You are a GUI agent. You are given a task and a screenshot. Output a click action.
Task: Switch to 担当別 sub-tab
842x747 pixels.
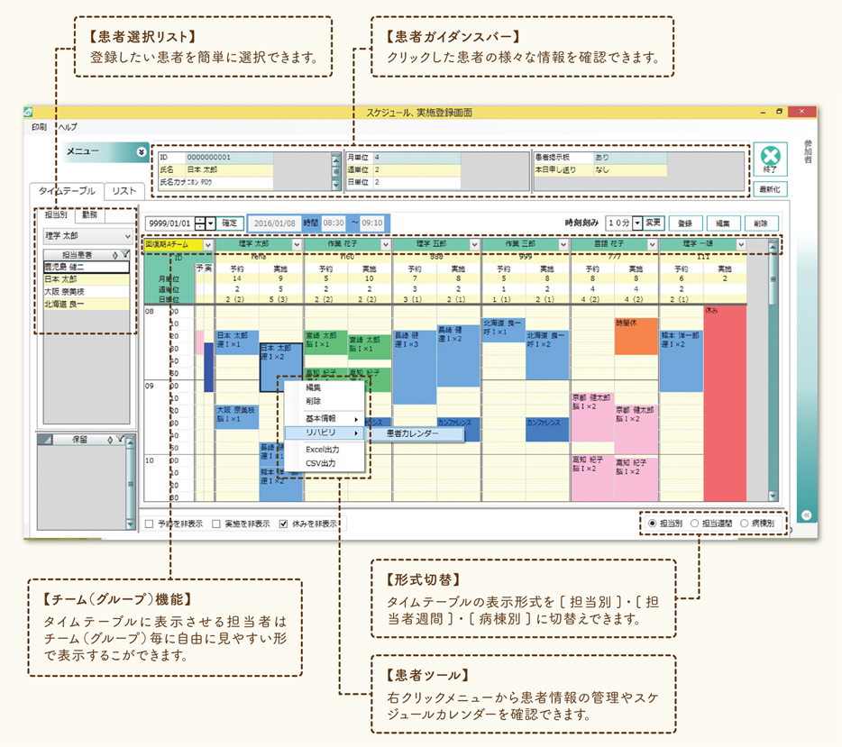click(x=56, y=214)
